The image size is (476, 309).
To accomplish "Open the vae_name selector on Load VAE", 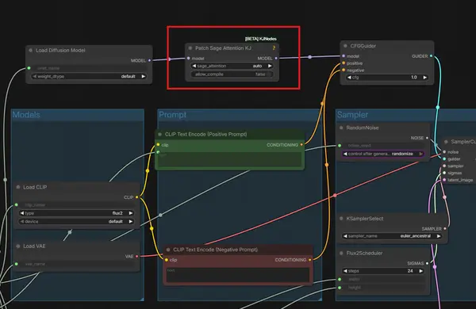I will [x=76, y=264].
